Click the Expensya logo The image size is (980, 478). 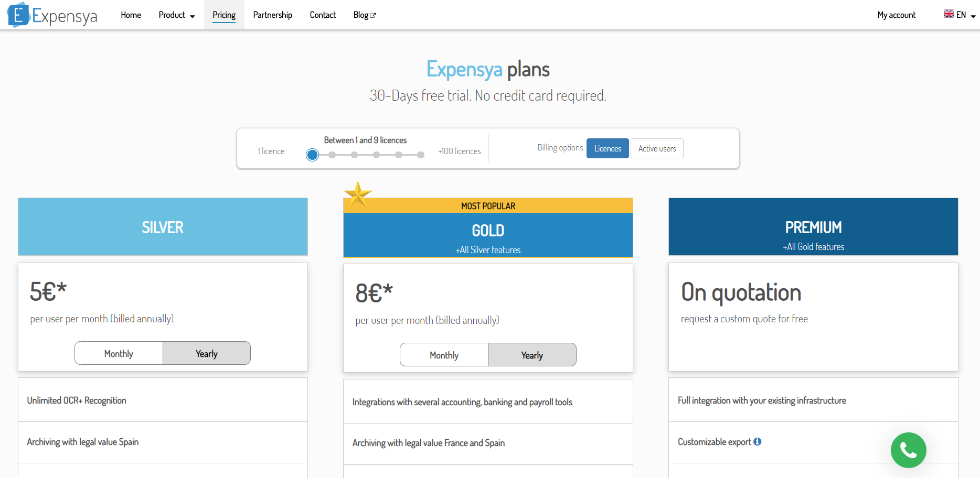point(52,15)
